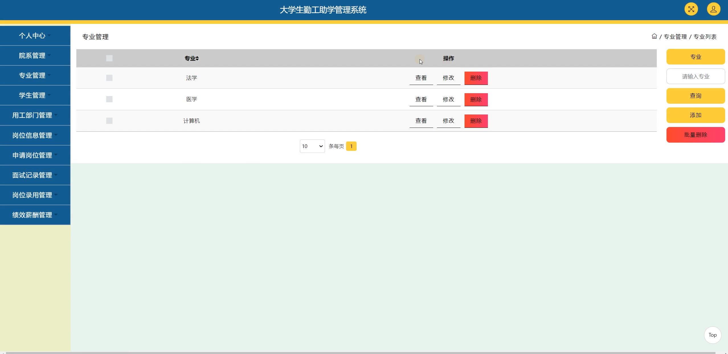Tick the 计算机 row checkbox
The height and width of the screenshot is (354, 728).
[109, 121]
